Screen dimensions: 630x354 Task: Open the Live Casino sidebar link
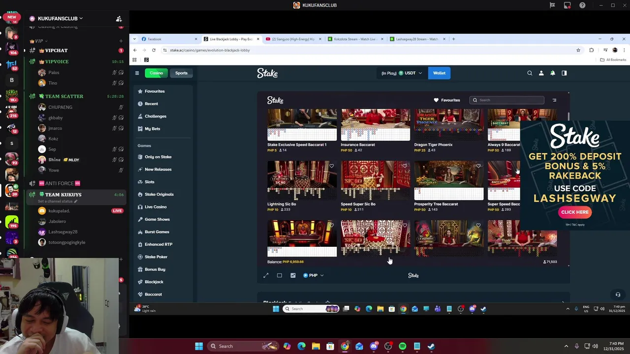[x=156, y=207]
